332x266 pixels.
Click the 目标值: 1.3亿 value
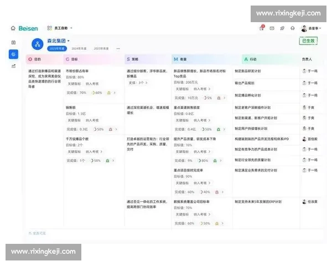[x=76, y=114]
